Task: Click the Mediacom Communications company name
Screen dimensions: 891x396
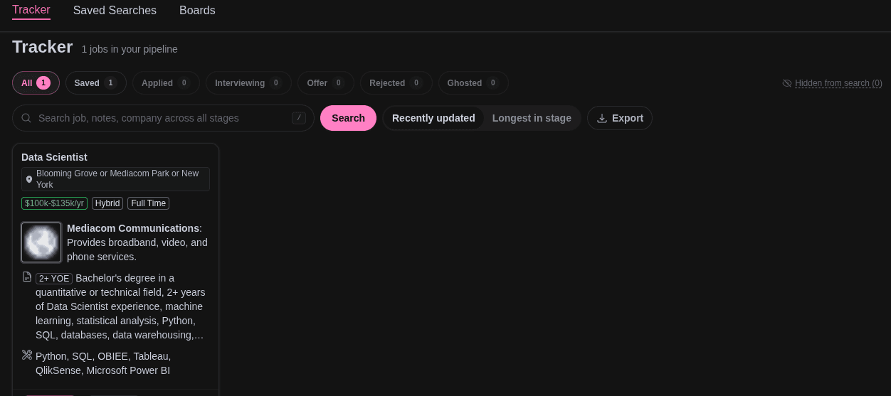Action: pos(133,228)
